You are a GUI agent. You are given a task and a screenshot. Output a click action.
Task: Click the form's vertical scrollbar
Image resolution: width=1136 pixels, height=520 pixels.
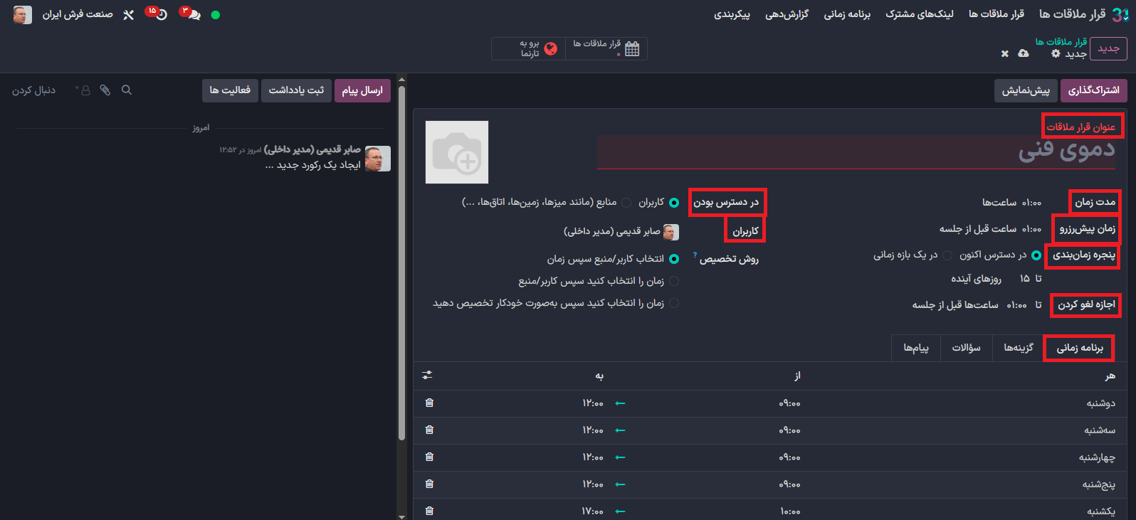click(x=401, y=285)
